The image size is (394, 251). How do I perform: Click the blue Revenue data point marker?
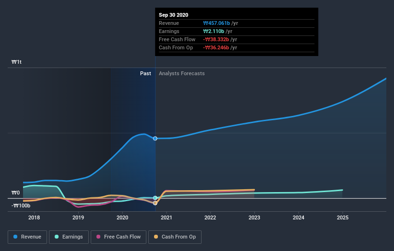pyautogui.click(x=155, y=138)
